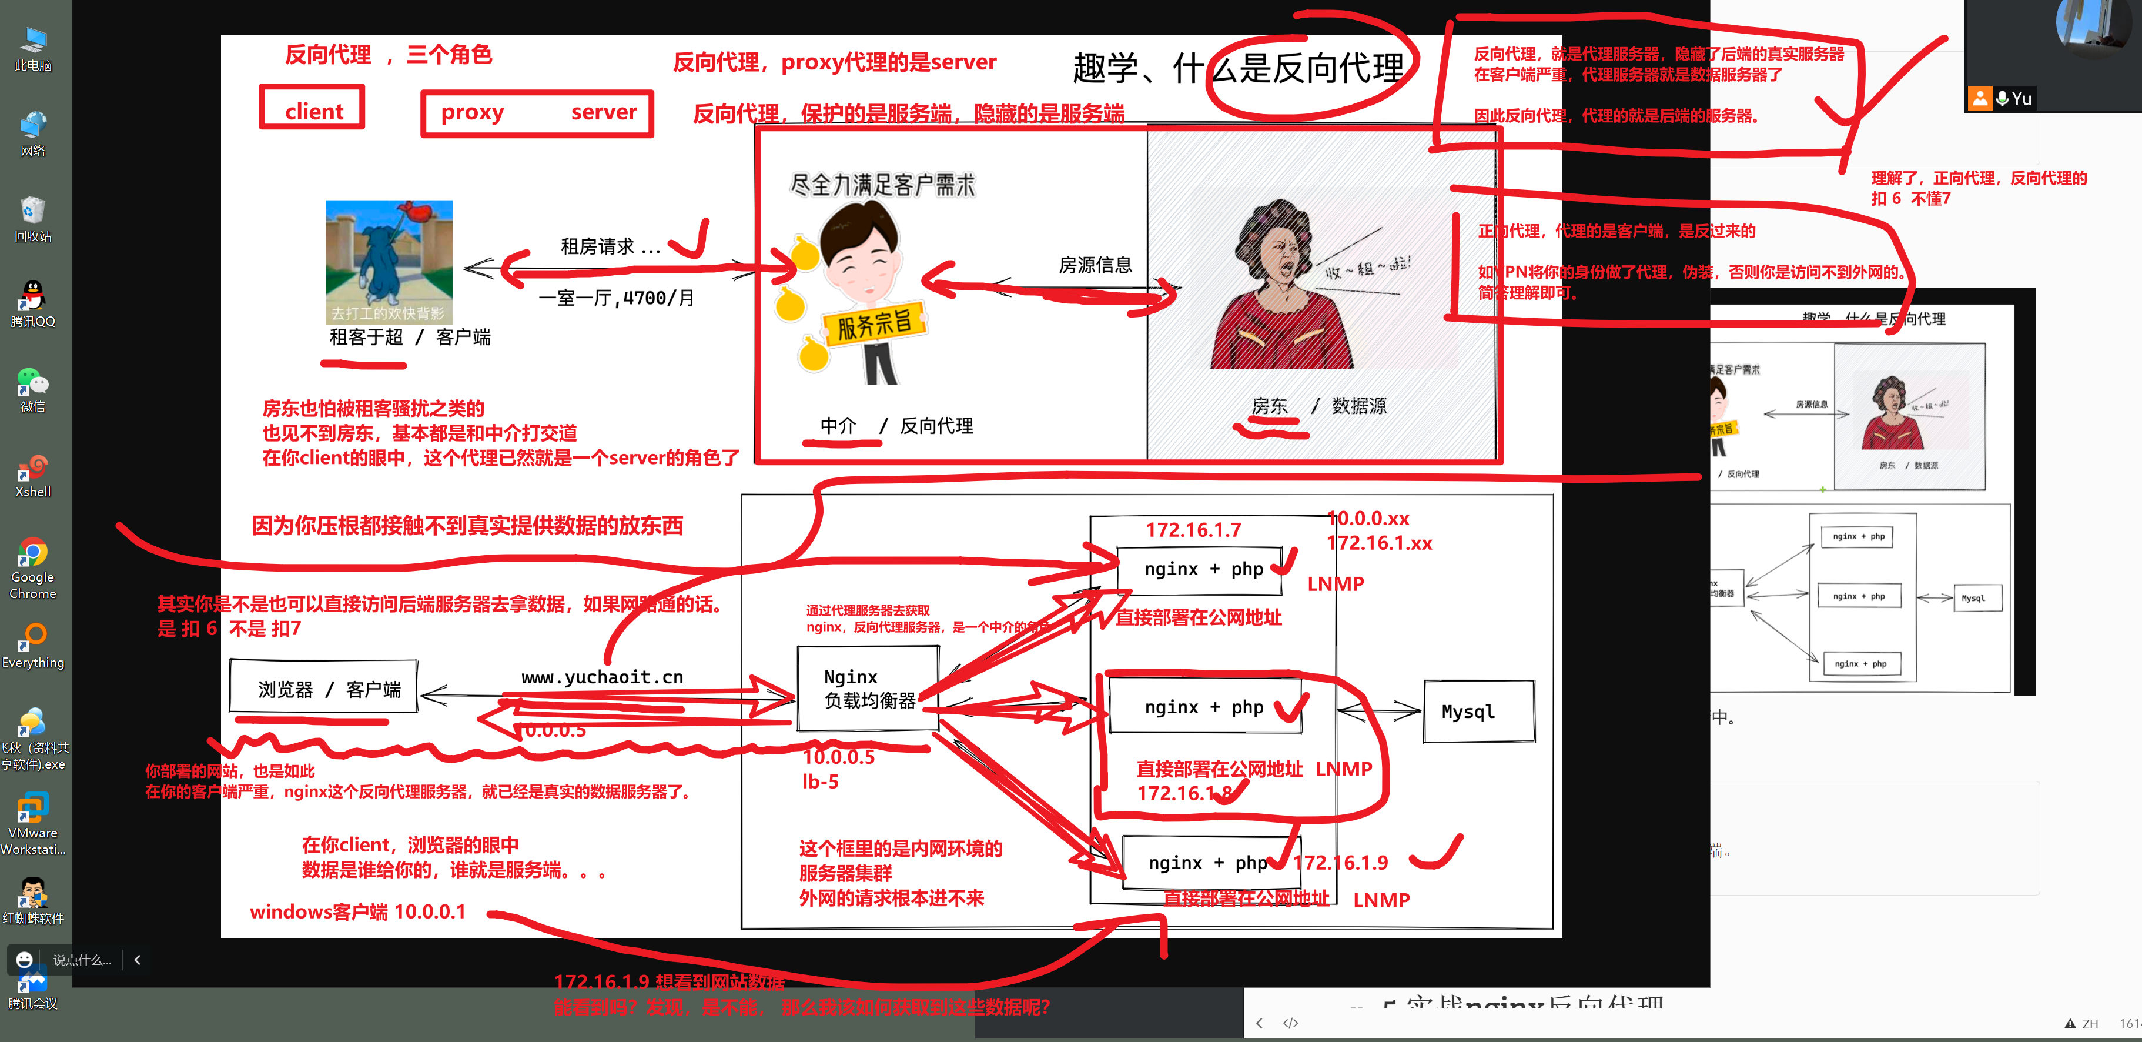Viewport: 2142px width, 1042px height.
Task: Open the Google Chrome desktop shortcut
Action: (34, 568)
